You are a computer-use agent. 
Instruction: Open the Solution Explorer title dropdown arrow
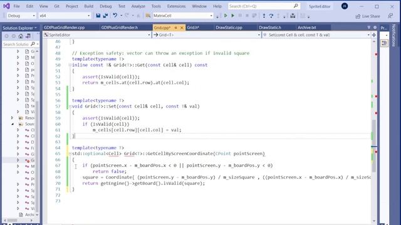[x=36, y=27]
